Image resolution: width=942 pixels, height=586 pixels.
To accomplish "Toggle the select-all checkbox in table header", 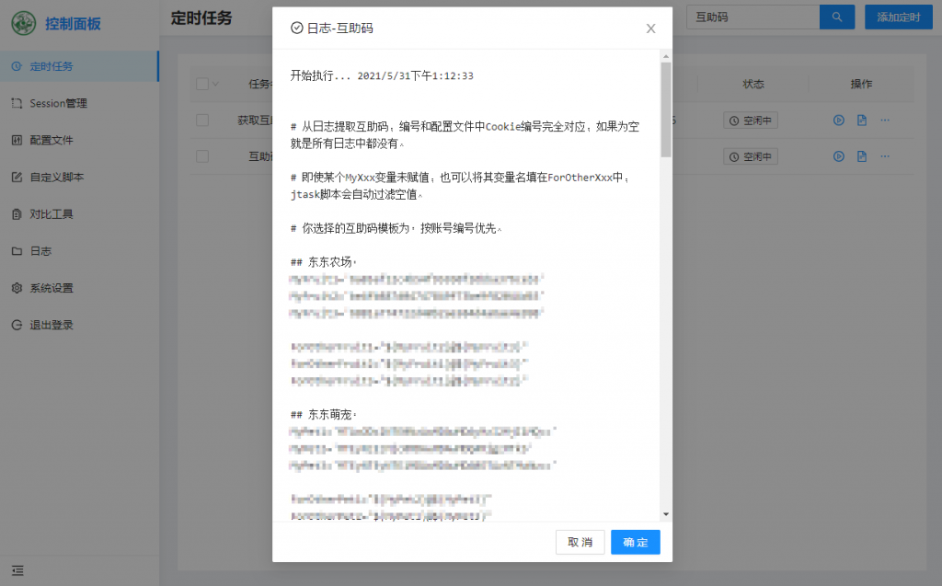I will tap(202, 84).
